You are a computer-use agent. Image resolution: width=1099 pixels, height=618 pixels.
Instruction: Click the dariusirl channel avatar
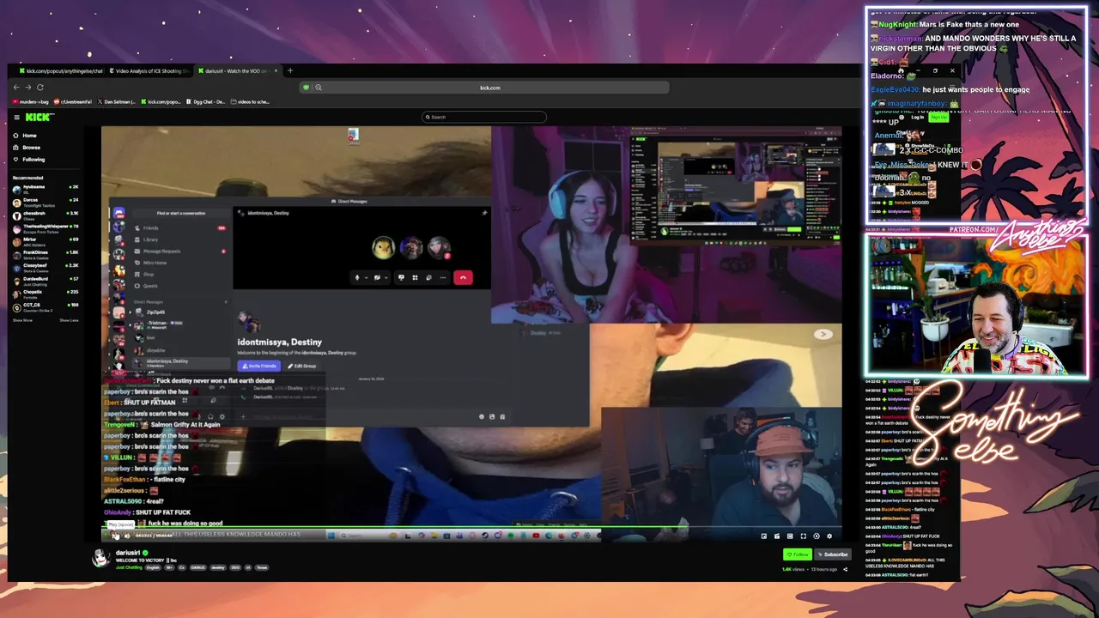[x=101, y=558]
